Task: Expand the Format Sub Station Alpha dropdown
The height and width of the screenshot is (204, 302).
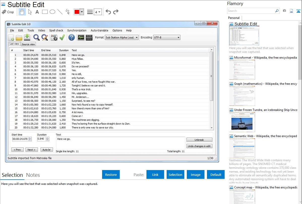Action: pyautogui.click(x=122, y=37)
